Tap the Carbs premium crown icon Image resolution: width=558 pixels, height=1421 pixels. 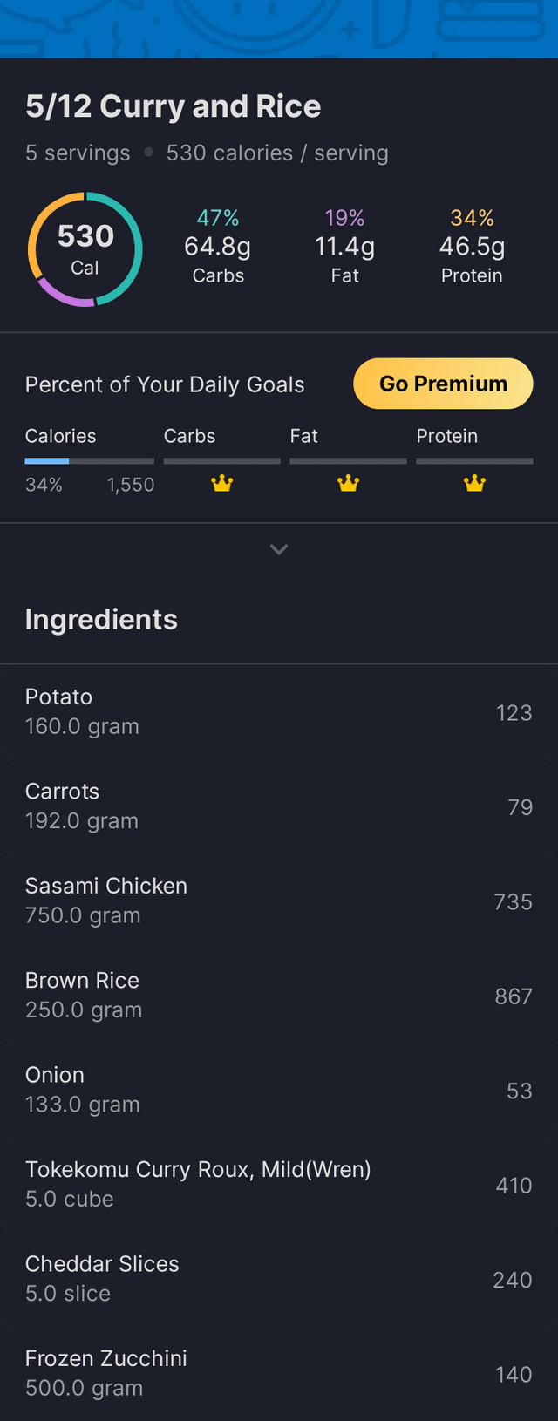tap(222, 483)
